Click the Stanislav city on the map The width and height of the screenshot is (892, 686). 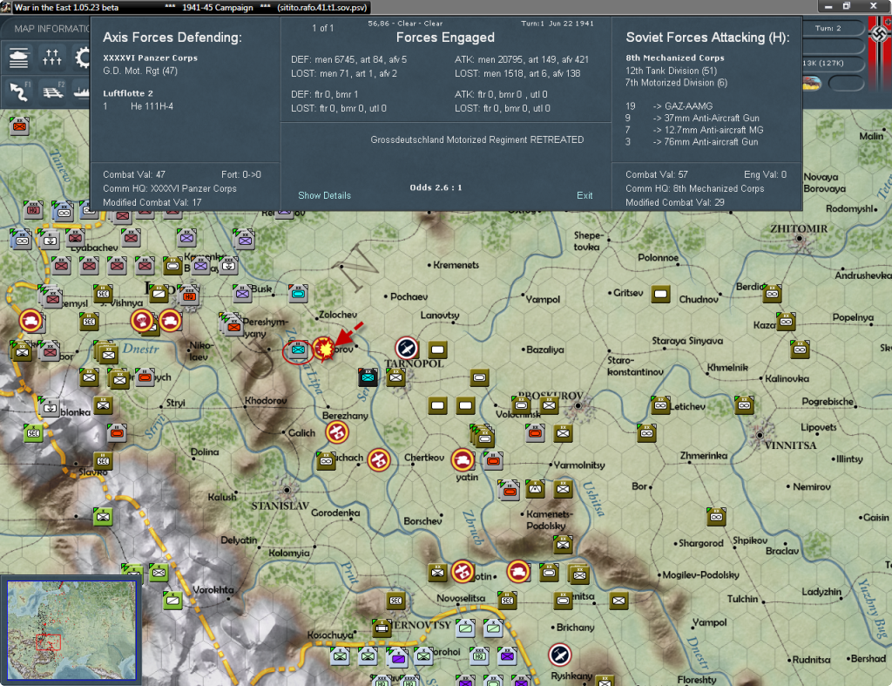pyautogui.click(x=287, y=490)
